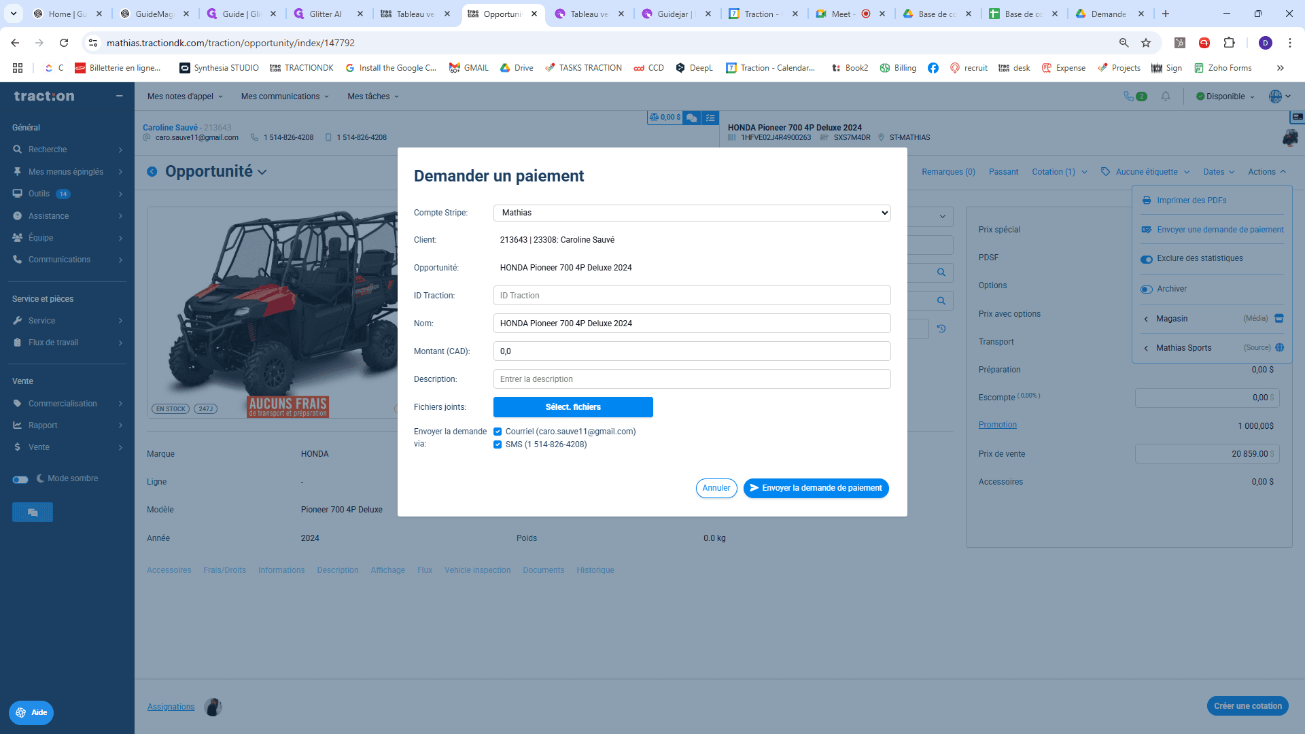Click the Magasin store icon
Image resolution: width=1305 pixels, height=734 pixels.
[x=1279, y=318]
